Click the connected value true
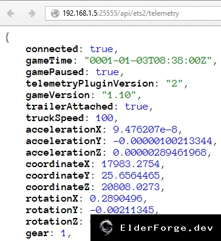Image resolution: width=221 pixels, height=241 pixels. click(101, 49)
